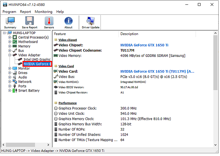Click the HUNG-LAPTOP computer icon
Image resolution: width=220 pixels, height=156 pixels.
[x=10, y=33]
